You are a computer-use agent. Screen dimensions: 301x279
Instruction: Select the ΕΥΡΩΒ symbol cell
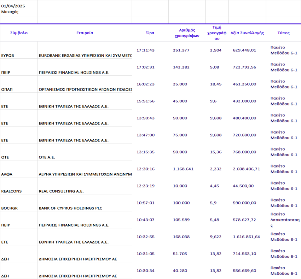point(7,56)
